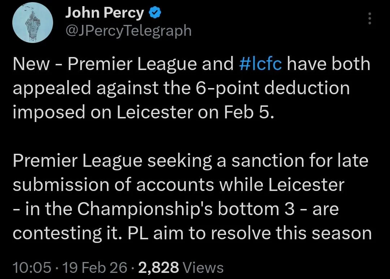Click the line "appealed against the 6-point deduction"
Screen dimensions: 390x279
pyautogui.click(x=181, y=88)
